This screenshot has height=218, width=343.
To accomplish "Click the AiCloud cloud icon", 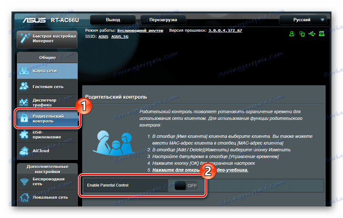I will tap(24, 151).
